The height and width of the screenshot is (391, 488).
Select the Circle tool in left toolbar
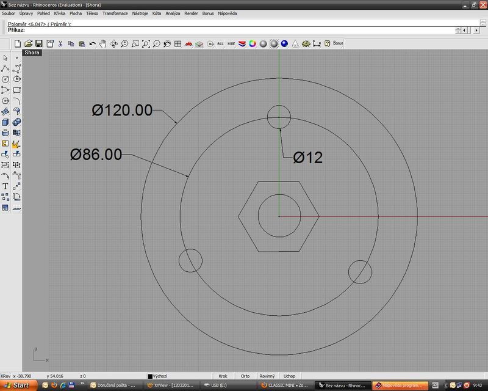click(5, 79)
